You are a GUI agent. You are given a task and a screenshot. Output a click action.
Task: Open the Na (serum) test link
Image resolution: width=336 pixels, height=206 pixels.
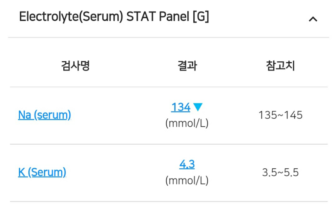(x=44, y=115)
